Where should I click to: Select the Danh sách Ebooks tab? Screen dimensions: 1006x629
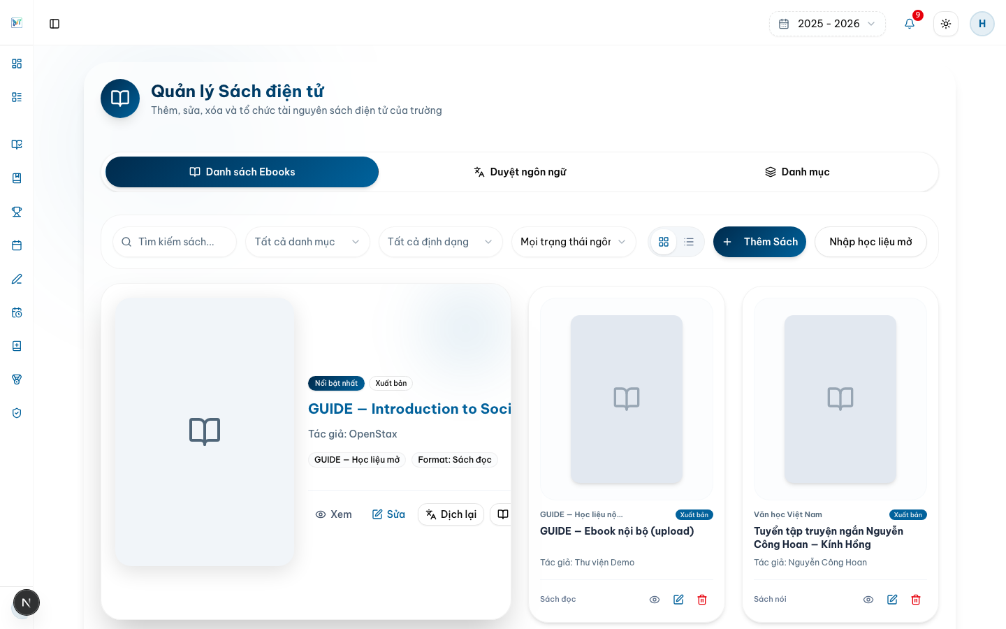pyautogui.click(x=242, y=172)
